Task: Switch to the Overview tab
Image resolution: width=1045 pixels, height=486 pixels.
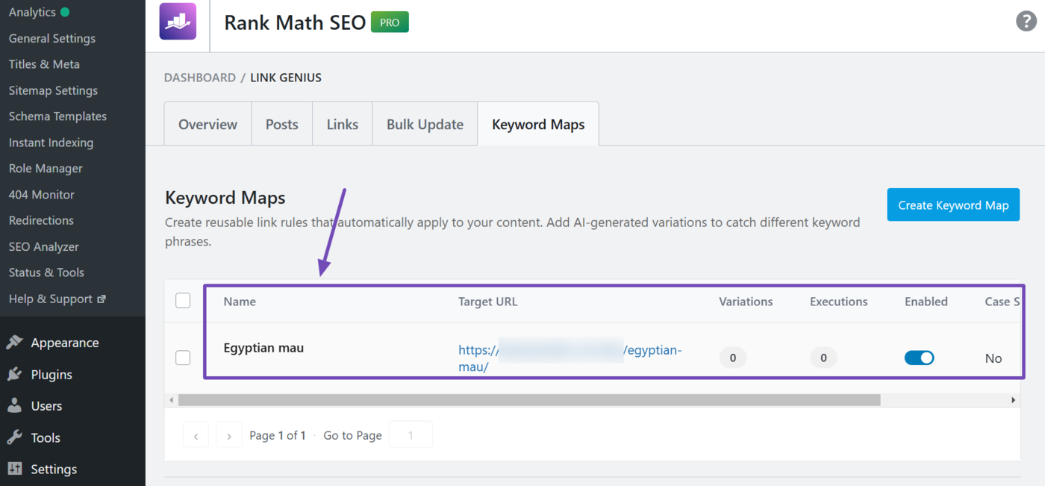Action: pyautogui.click(x=208, y=125)
